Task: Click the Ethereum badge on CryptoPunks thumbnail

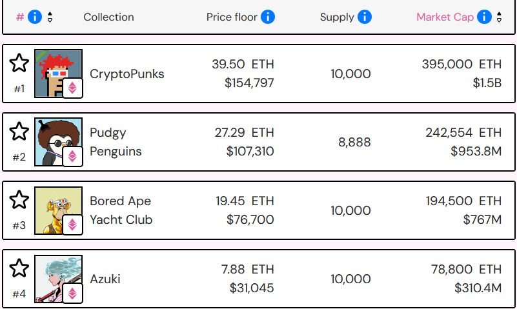Action: 72,88
